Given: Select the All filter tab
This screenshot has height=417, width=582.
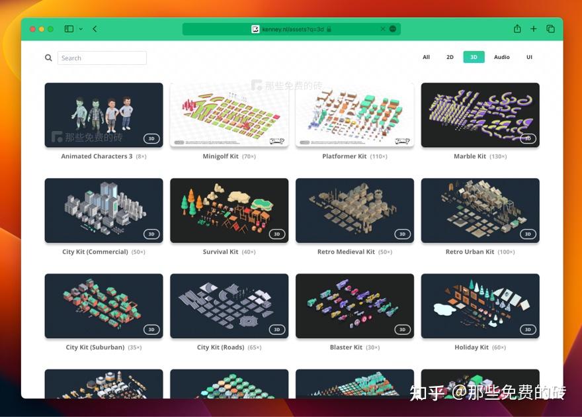Looking at the screenshot, I should [426, 57].
